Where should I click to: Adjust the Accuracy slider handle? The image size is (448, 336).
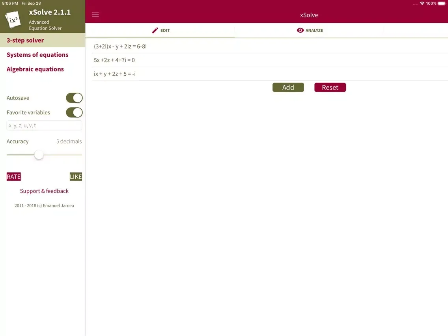[39, 155]
